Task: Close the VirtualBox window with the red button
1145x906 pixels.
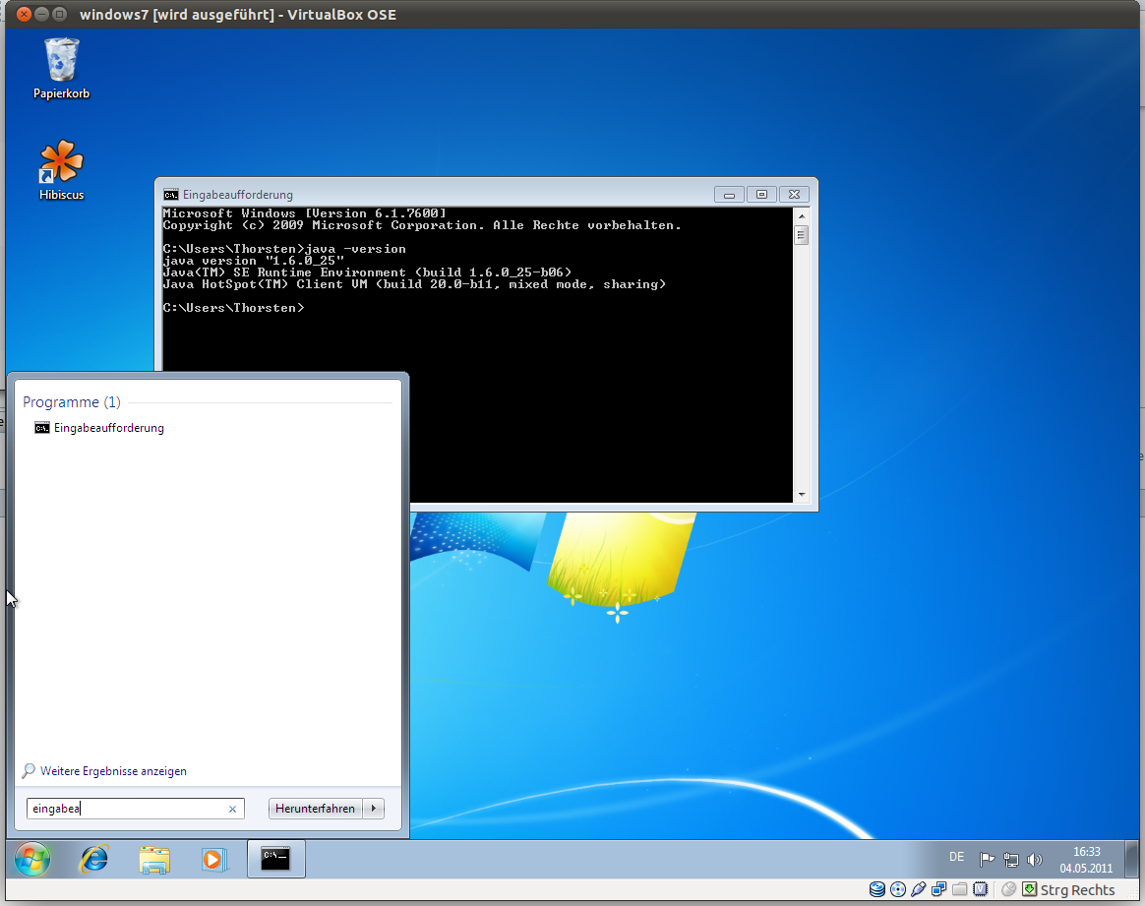Action: pyautogui.click(x=24, y=14)
